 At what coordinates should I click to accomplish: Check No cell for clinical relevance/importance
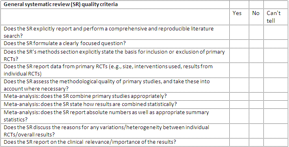[256, 142]
